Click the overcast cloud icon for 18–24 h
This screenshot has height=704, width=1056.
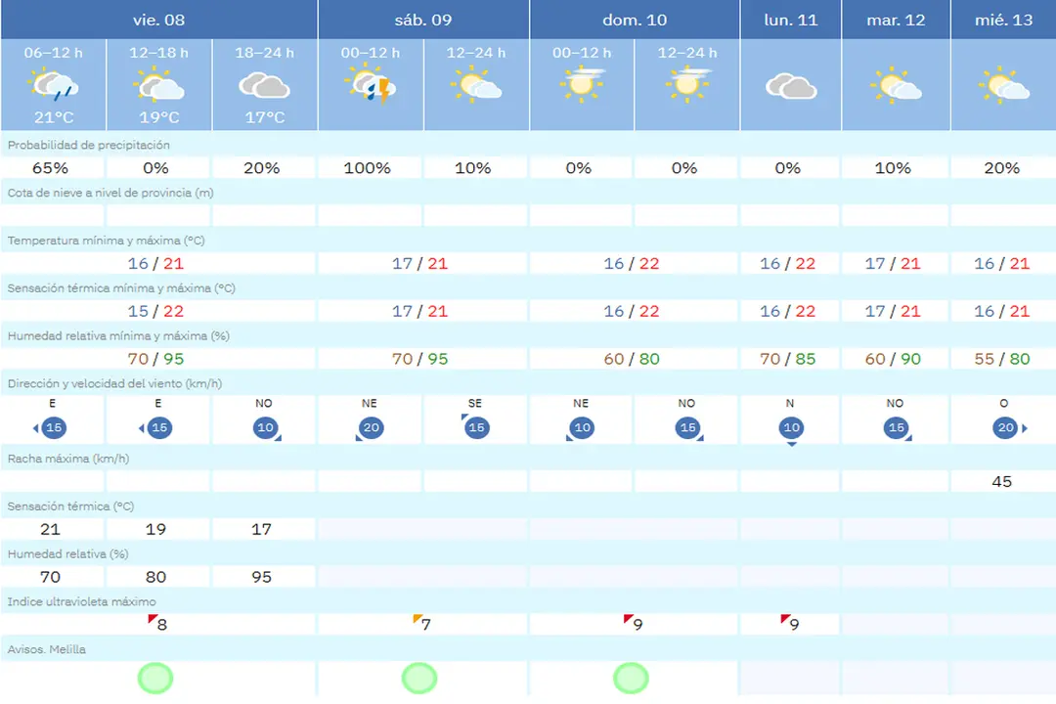tap(264, 86)
